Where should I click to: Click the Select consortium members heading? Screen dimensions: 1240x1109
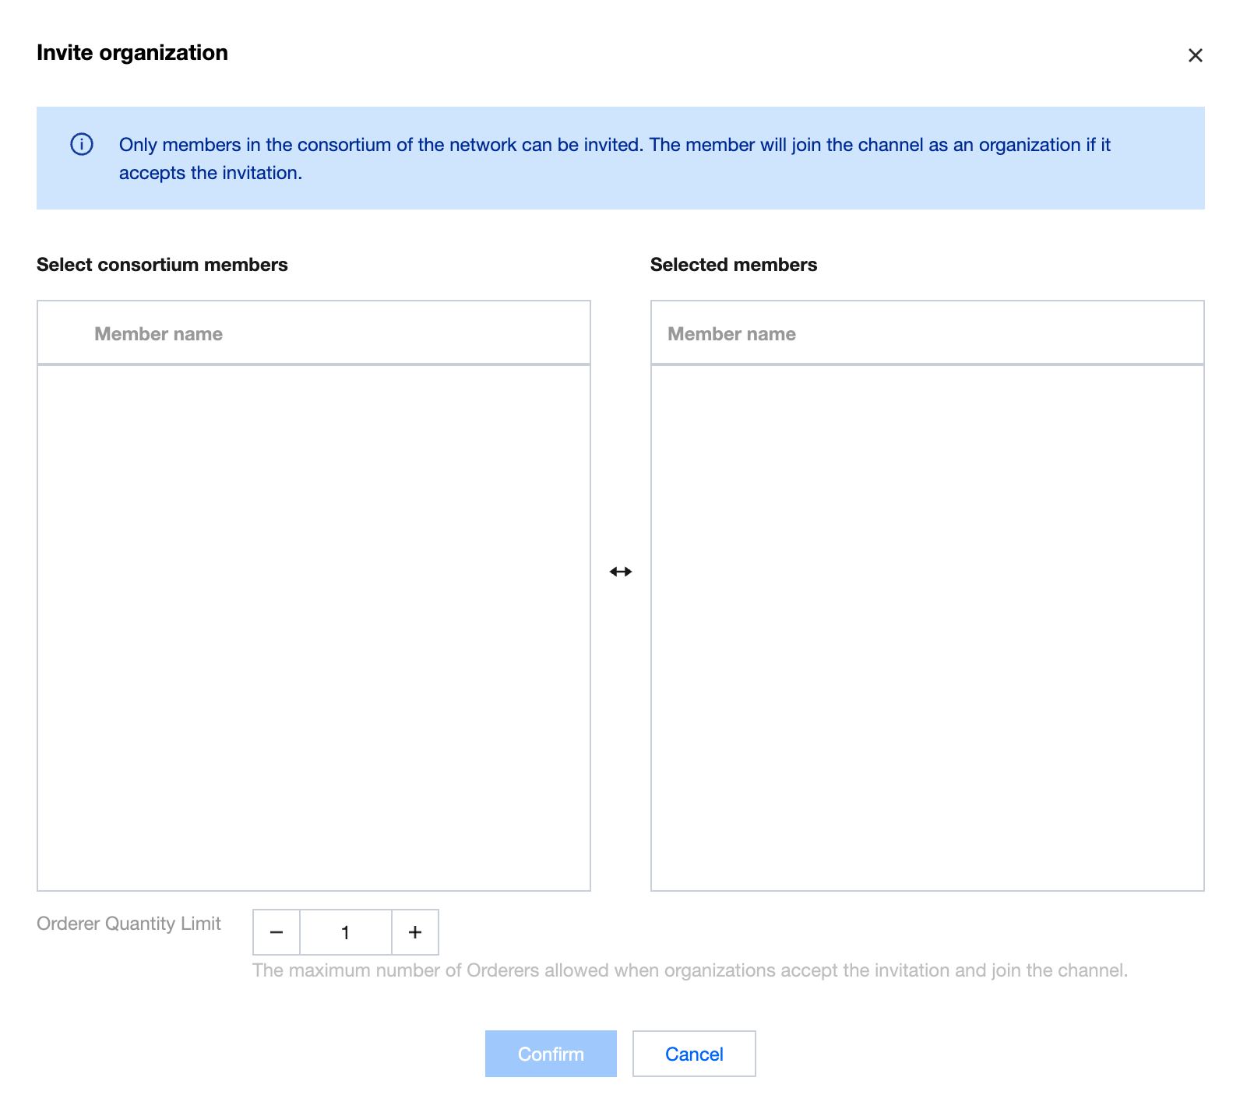click(x=162, y=265)
